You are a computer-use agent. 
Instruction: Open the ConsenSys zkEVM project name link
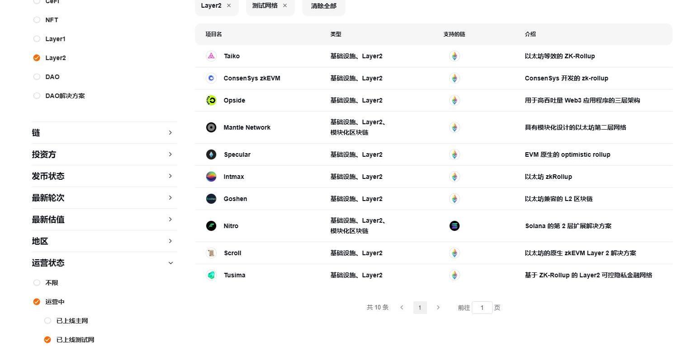pos(252,78)
